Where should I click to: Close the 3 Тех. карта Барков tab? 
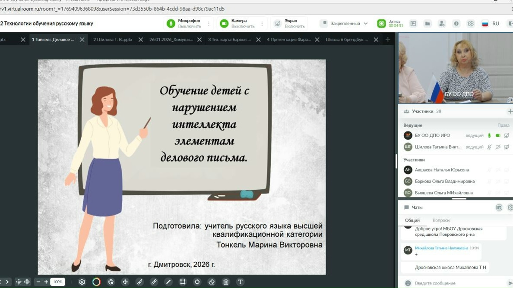(x=258, y=40)
